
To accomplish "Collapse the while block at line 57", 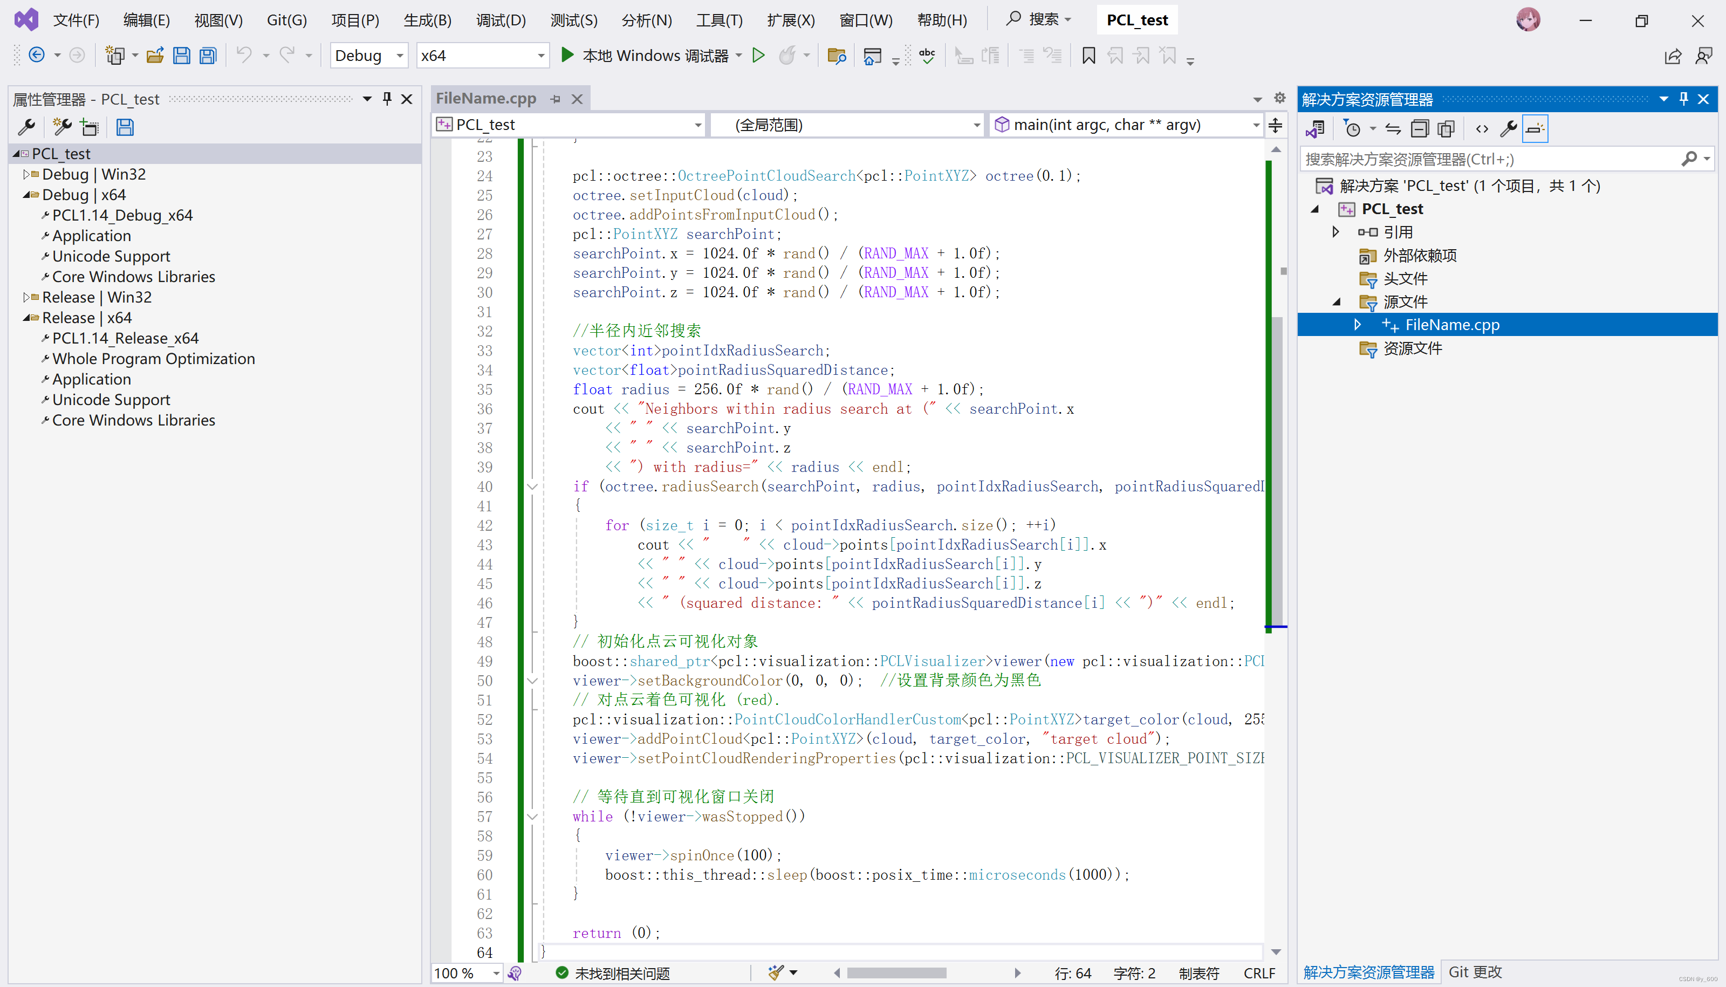I will (532, 816).
